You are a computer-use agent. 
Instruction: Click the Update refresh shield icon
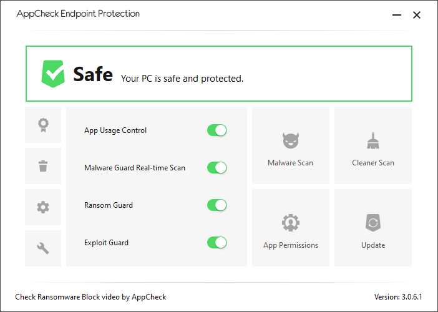click(373, 223)
